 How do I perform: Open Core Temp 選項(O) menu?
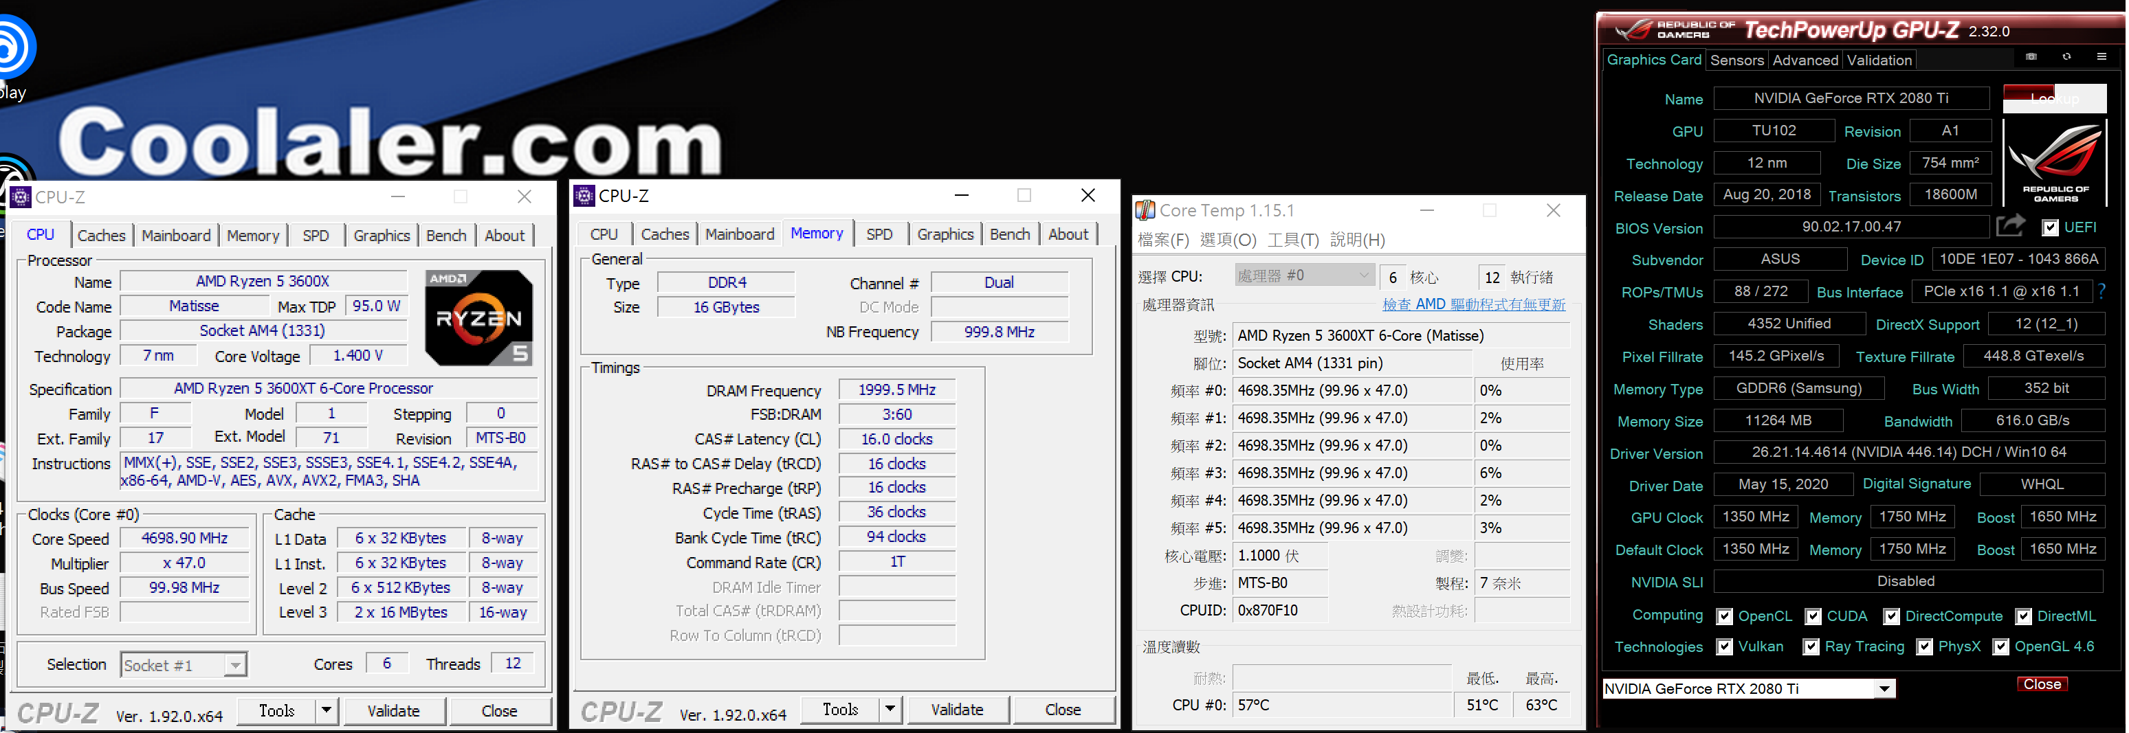click(x=1227, y=240)
